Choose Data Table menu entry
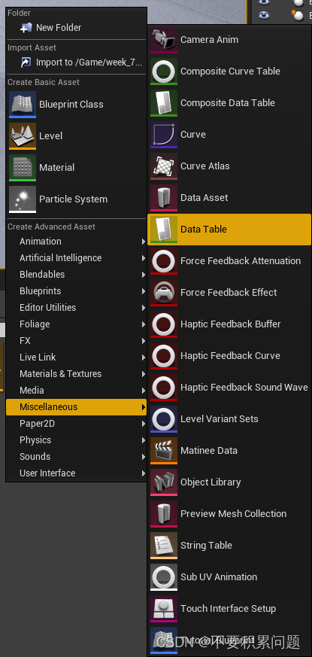The image size is (312, 657). (229, 230)
